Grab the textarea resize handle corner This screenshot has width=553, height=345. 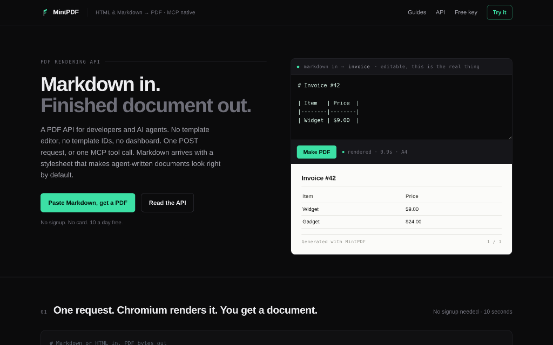(510, 137)
